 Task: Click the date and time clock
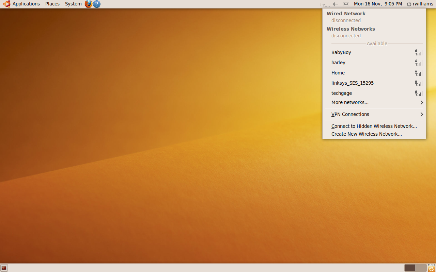378,4
